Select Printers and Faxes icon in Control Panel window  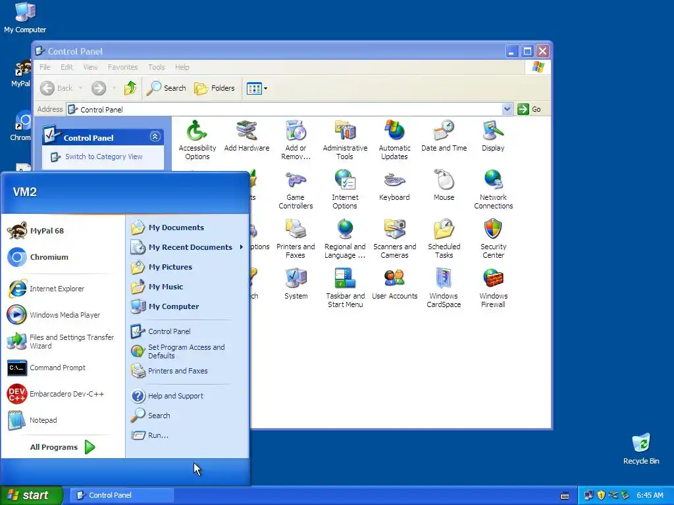click(x=296, y=239)
